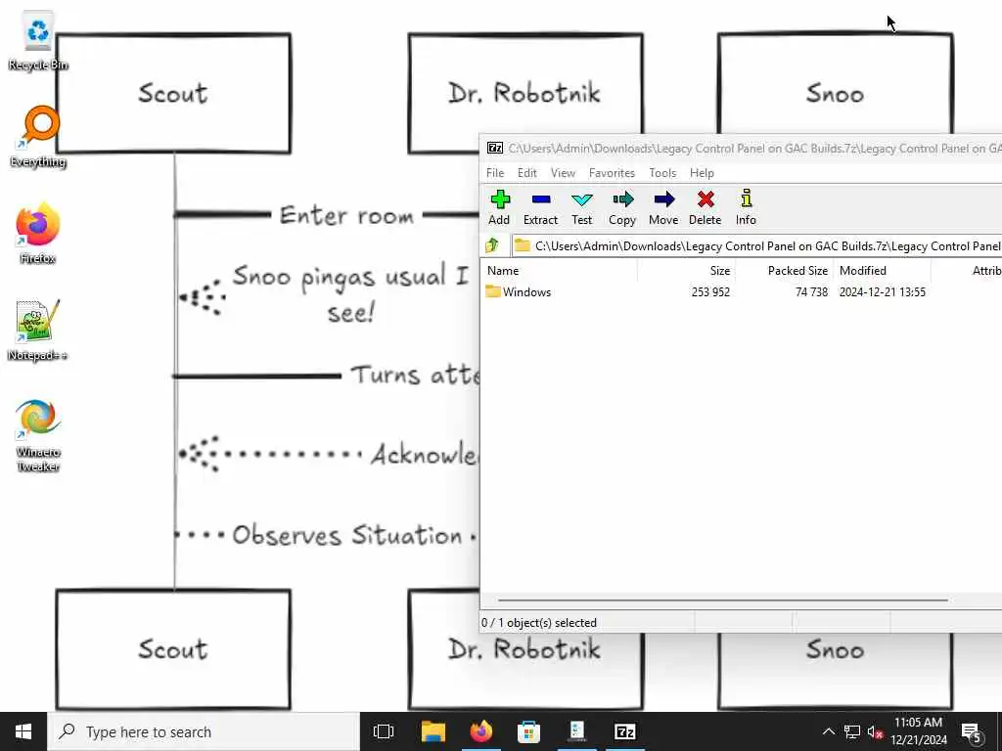Viewport: 1002px width, 751px height.
Task: Click the muted volume tray icon
Action: 875,731
